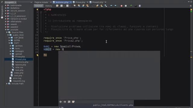193x108 pixels.
Task: Close the Pagina iniziale tab
Action: pos(51,2)
